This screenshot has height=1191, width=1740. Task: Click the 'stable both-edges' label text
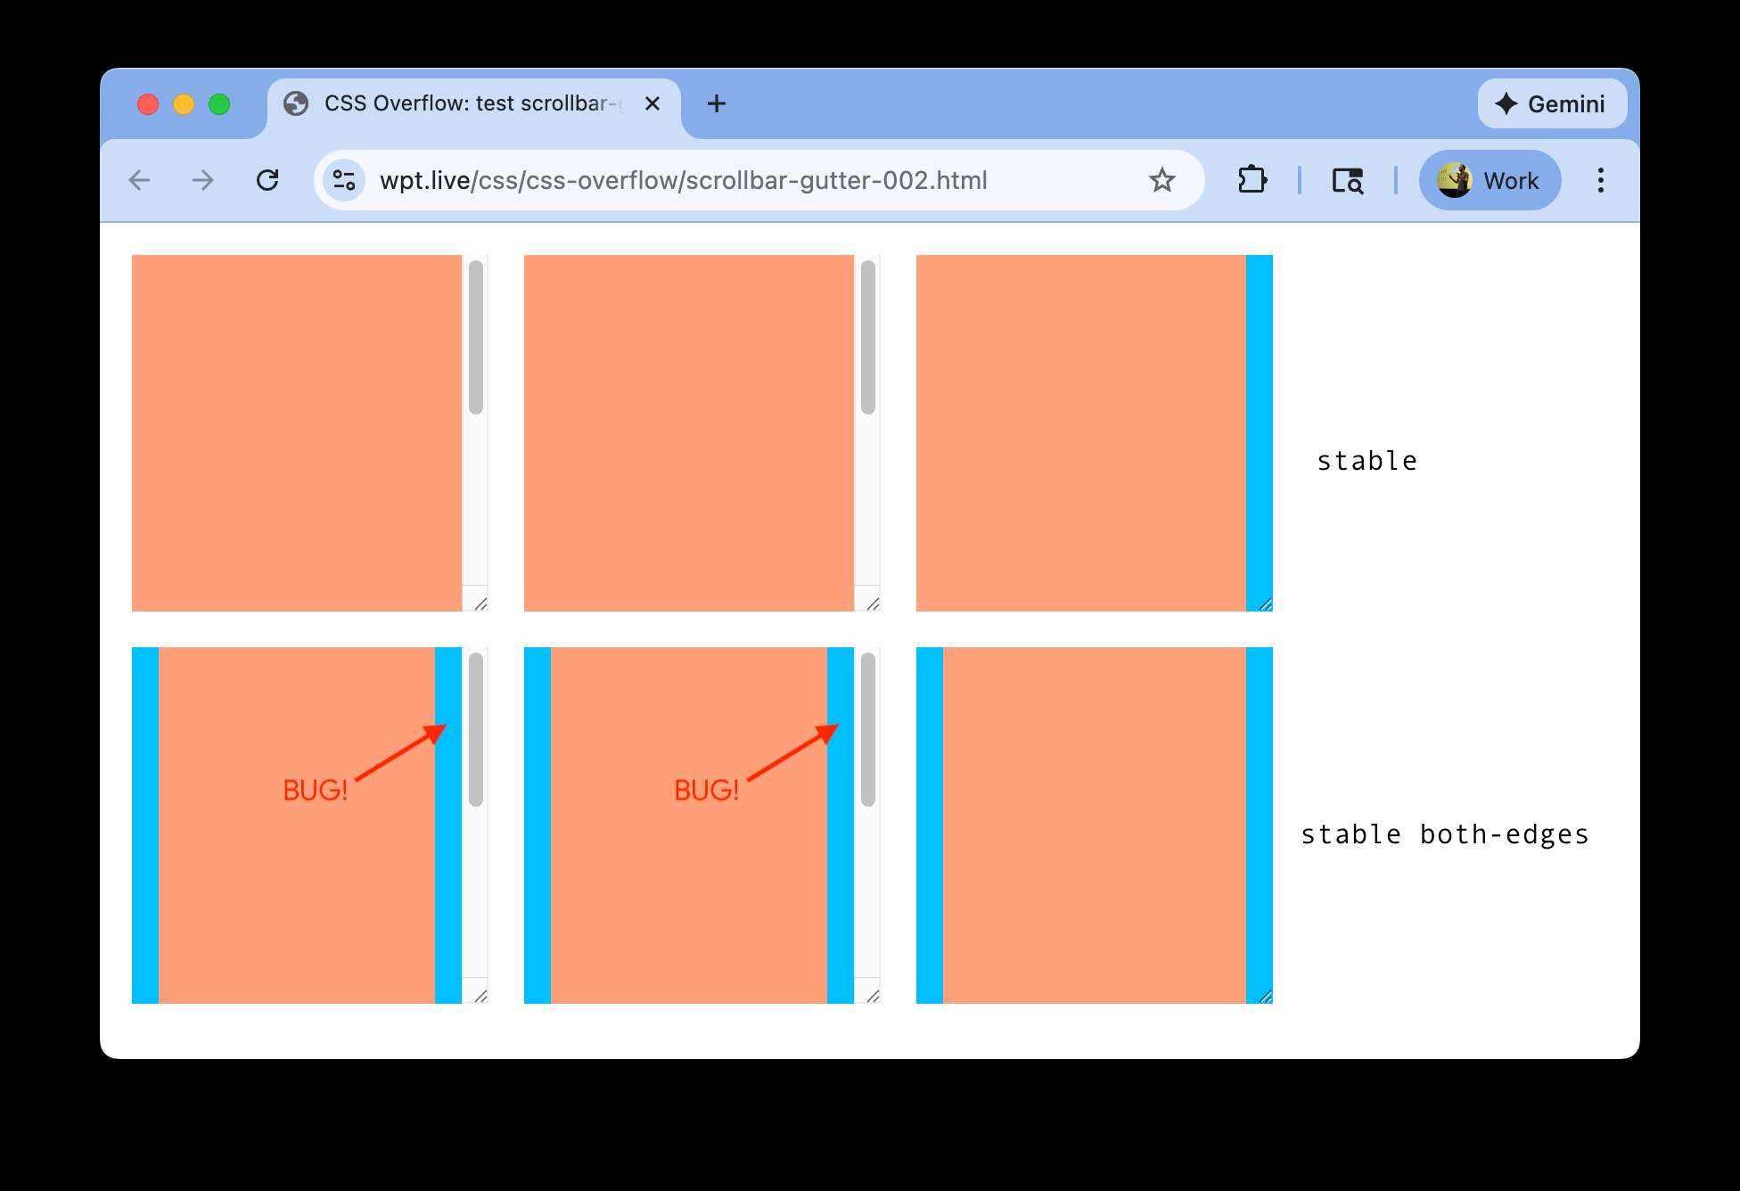pyautogui.click(x=1444, y=834)
